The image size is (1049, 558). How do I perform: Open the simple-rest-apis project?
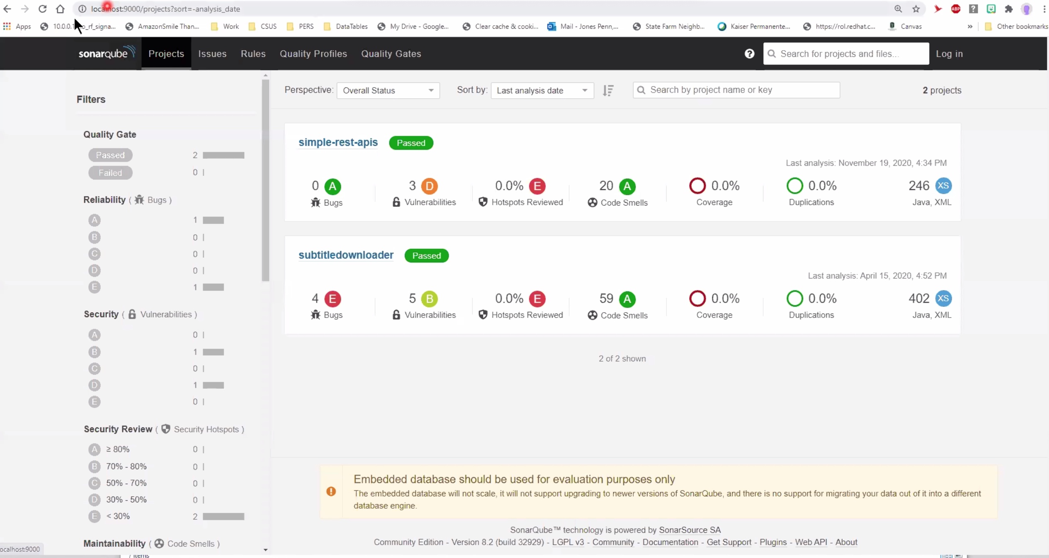338,142
